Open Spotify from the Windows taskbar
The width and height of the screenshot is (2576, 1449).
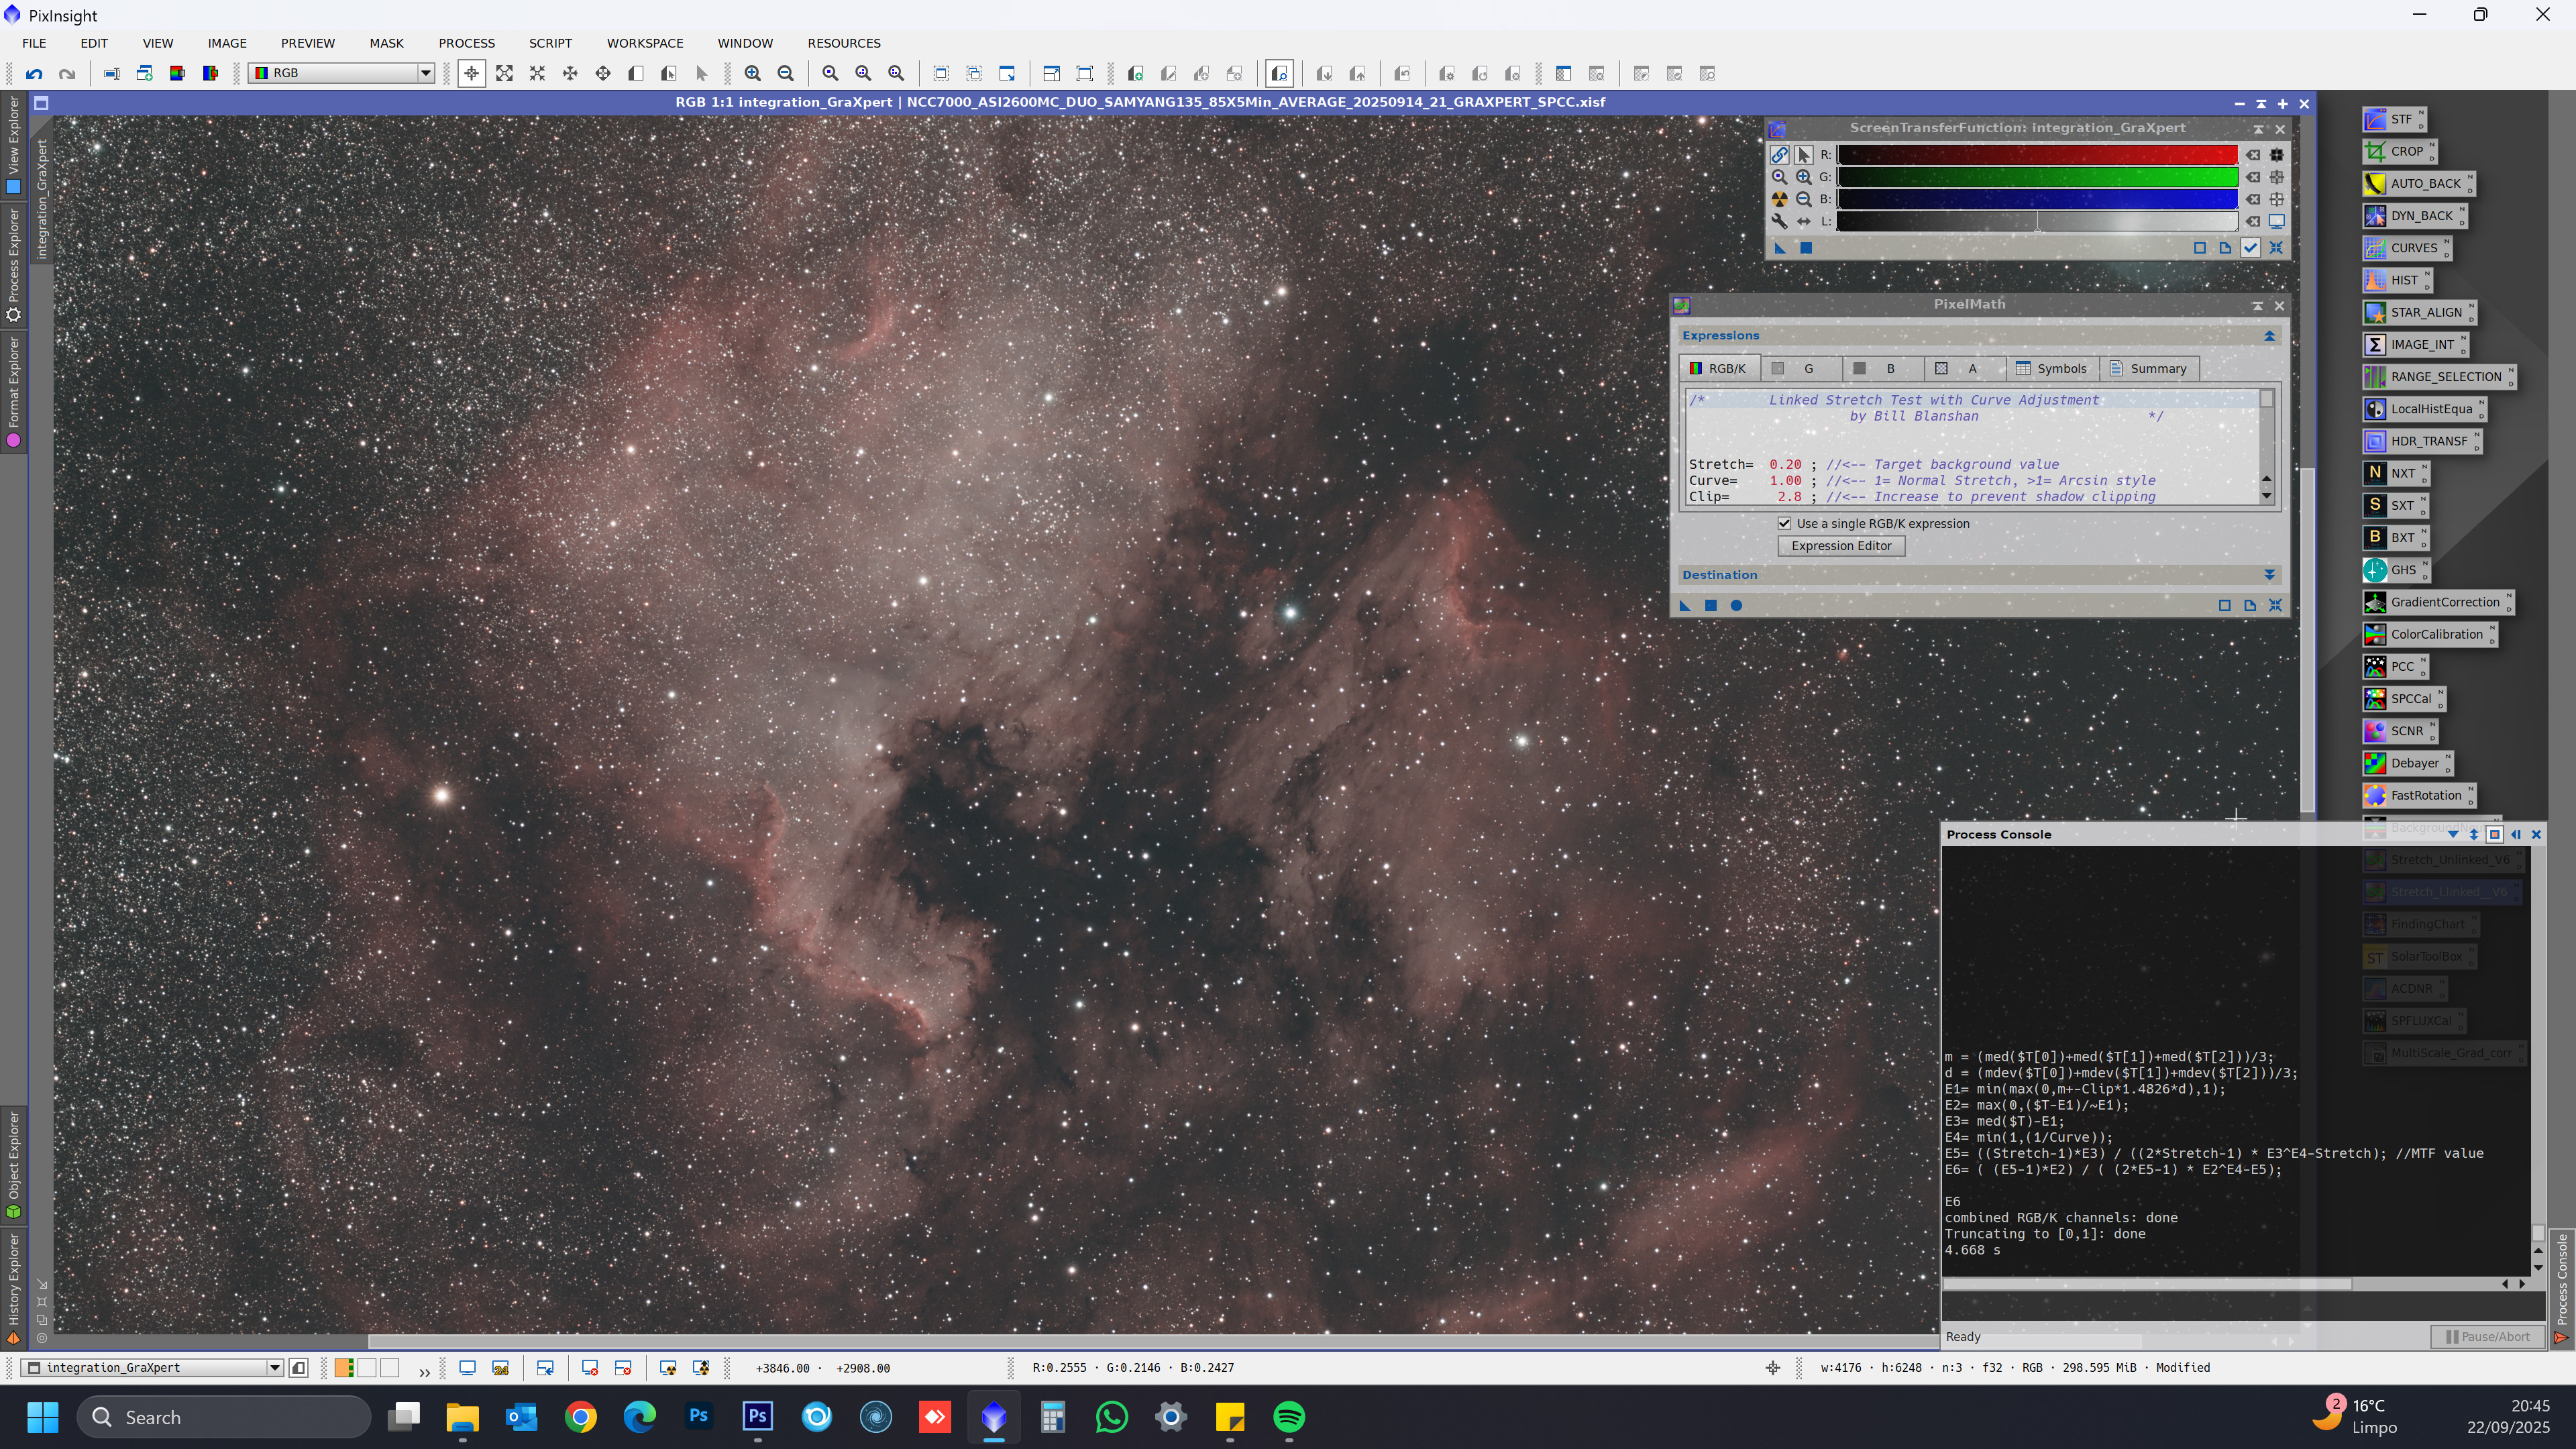pos(1289,1417)
